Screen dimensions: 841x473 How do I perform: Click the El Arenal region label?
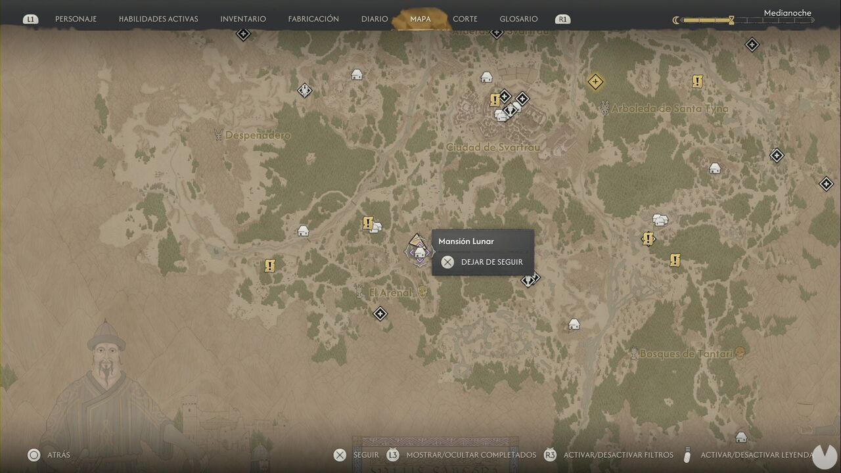tap(390, 293)
